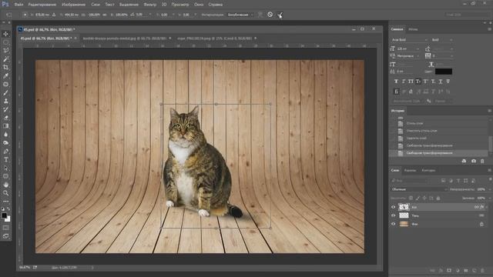Switch to the third document tab (png)
The width and height of the screenshot is (493, 277).
pos(215,38)
